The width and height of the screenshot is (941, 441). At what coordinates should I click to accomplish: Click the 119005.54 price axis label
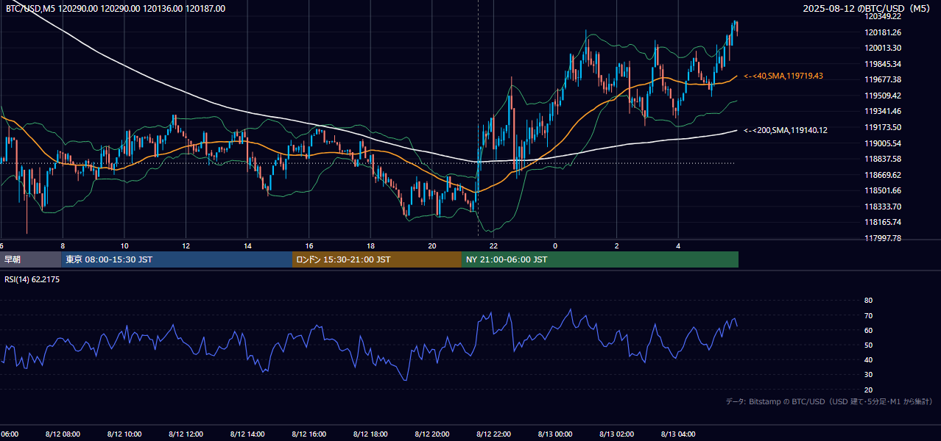pyautogui.click(x=884, y=143)
